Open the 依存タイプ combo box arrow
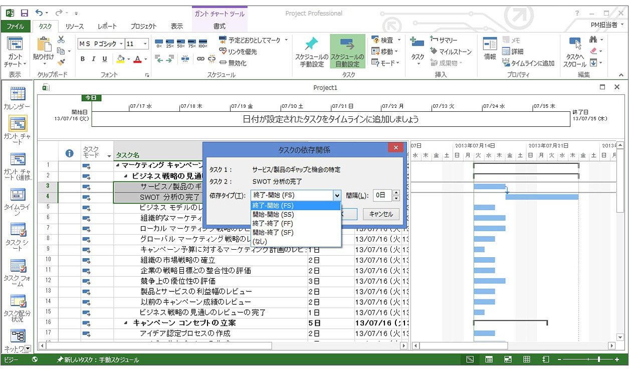 tap(337, 195)
